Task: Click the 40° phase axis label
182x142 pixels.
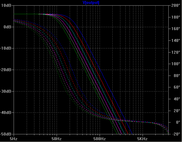Action: point(177,99)
